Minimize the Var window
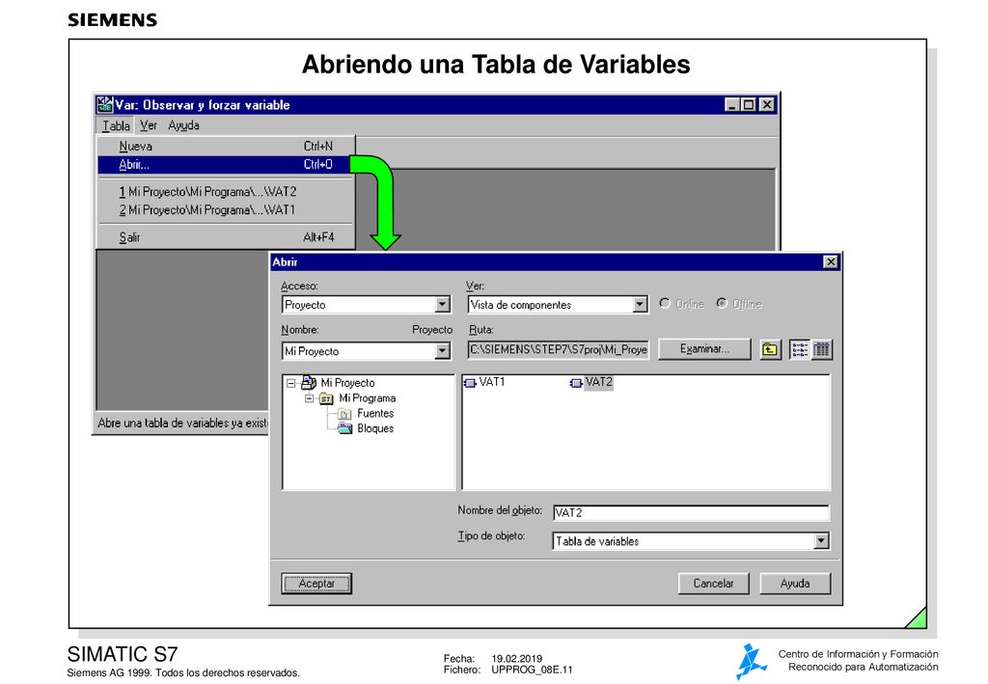Image resolution: width=988 pixels, height=684 pixels. point(731,104)
